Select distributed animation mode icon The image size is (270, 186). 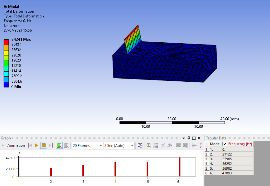(59, 145)
